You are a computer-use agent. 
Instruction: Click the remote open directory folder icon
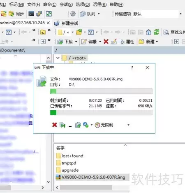pyautogui.click(x=79, y=32)
